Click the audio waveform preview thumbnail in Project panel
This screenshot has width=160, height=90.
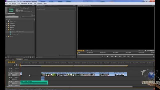(11, 10)
